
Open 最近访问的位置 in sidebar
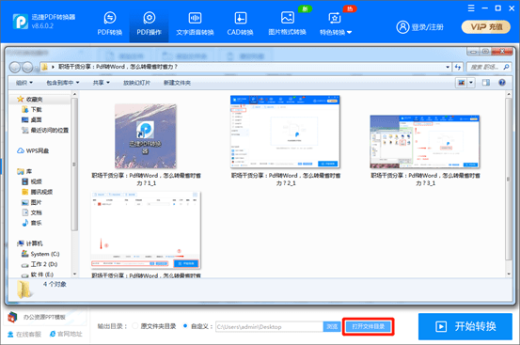tap(45, 130)
